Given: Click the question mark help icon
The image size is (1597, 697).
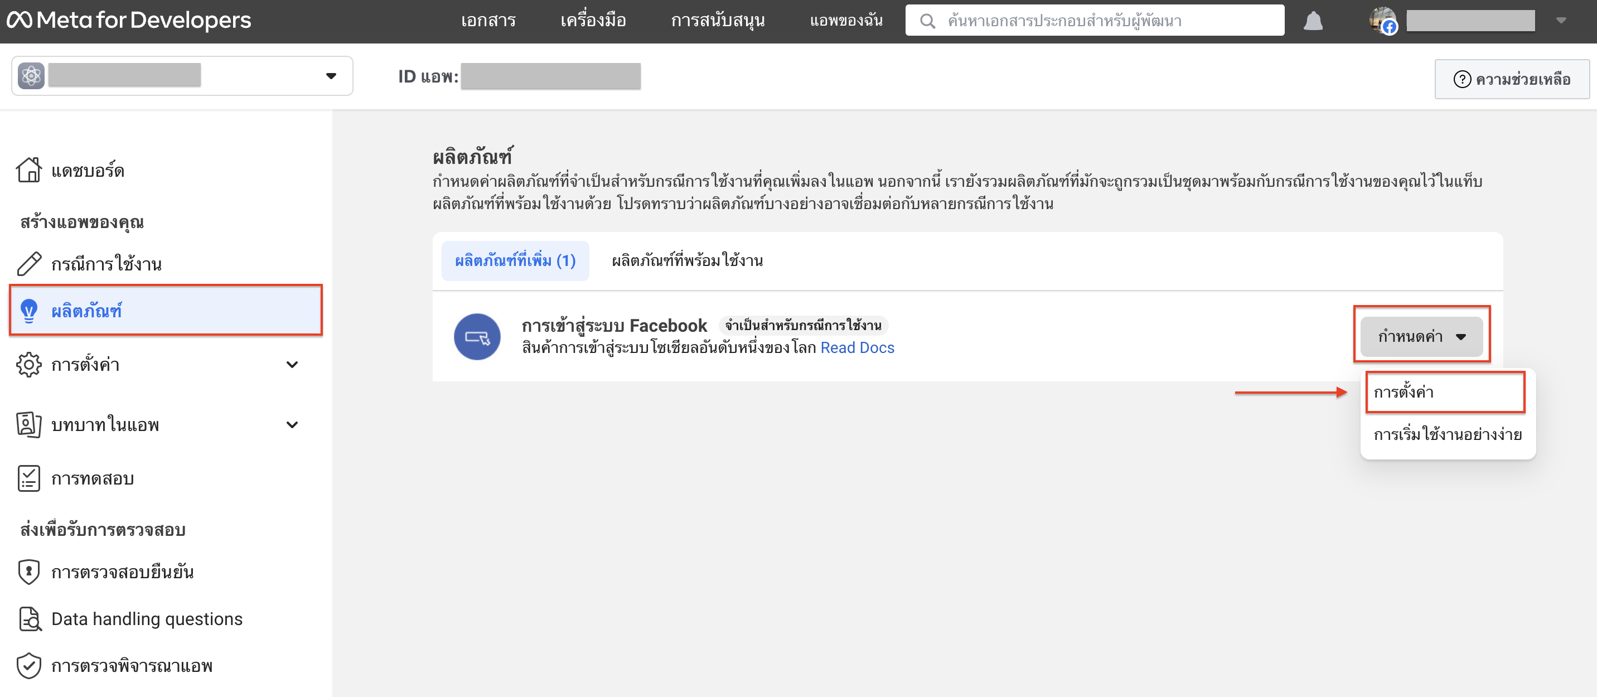Looking at the screenshot, I should [1462, 79].
